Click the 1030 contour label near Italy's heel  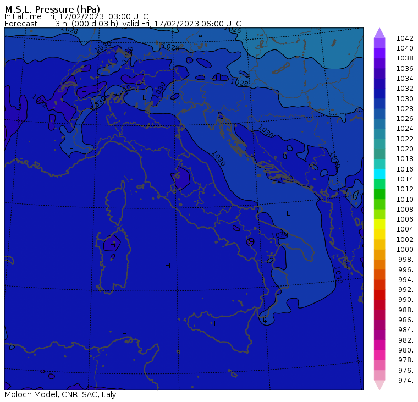[279, 235]
